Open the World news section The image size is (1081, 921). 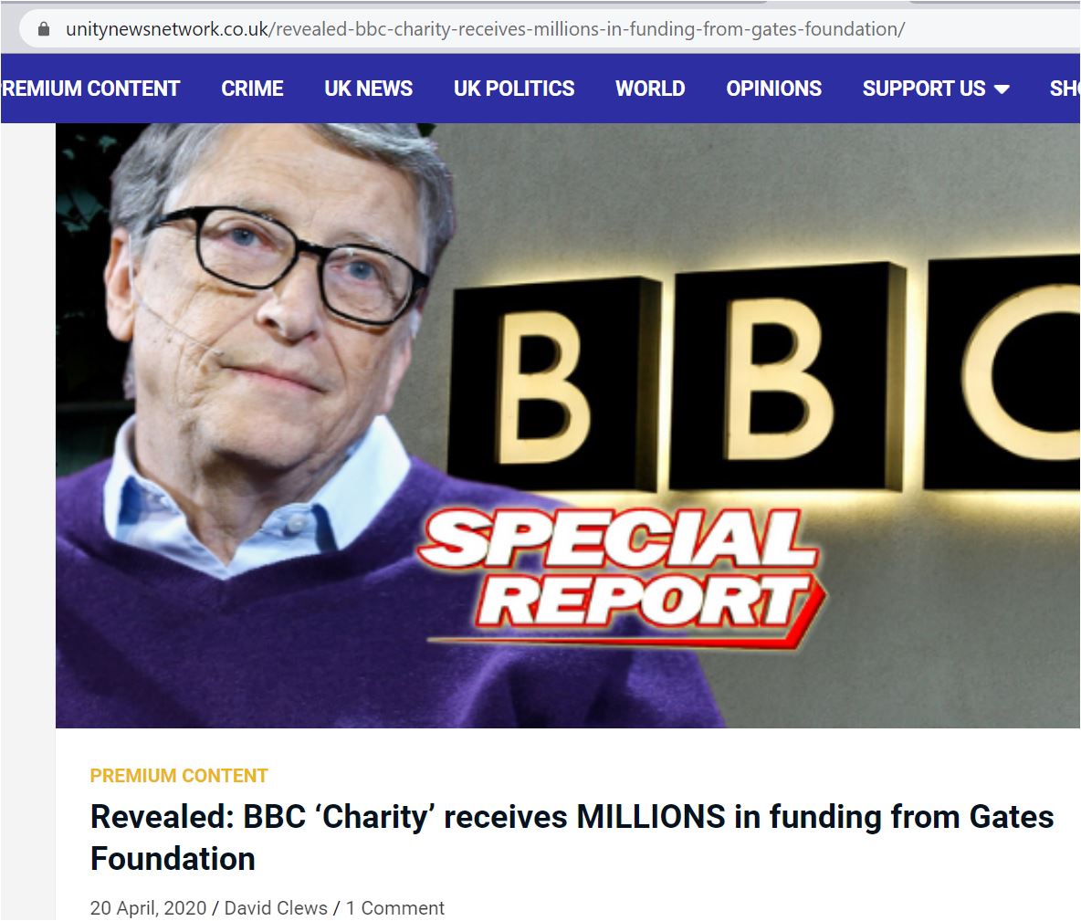coord(650,89)
